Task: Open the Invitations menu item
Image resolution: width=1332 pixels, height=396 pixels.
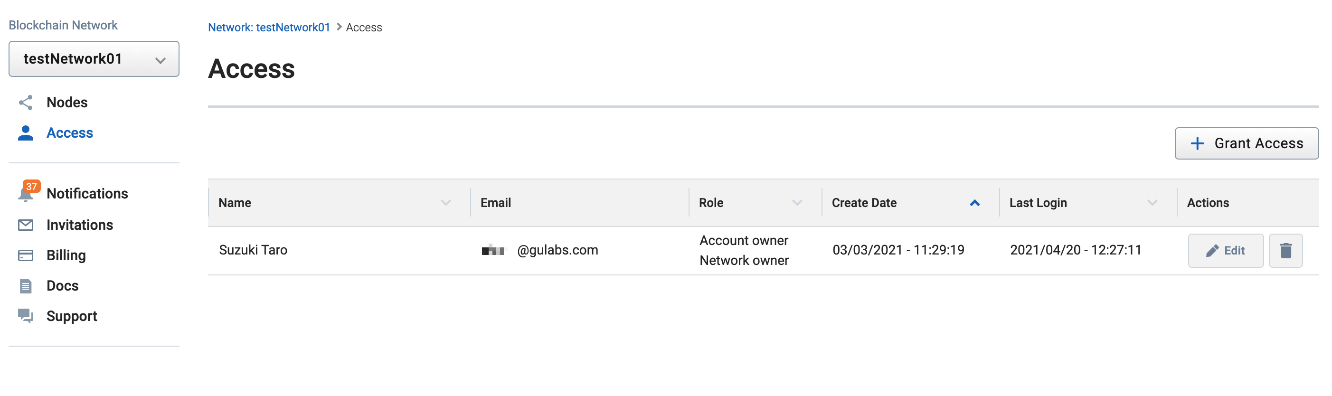Action: point(80,225)
